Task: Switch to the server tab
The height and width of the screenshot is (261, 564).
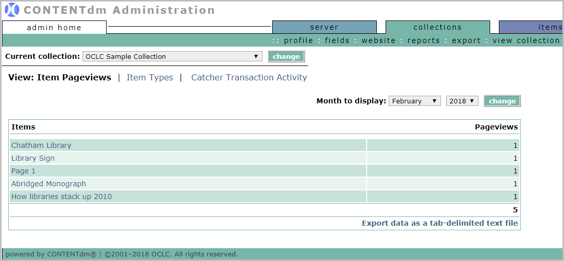Action: coord(325,27)
